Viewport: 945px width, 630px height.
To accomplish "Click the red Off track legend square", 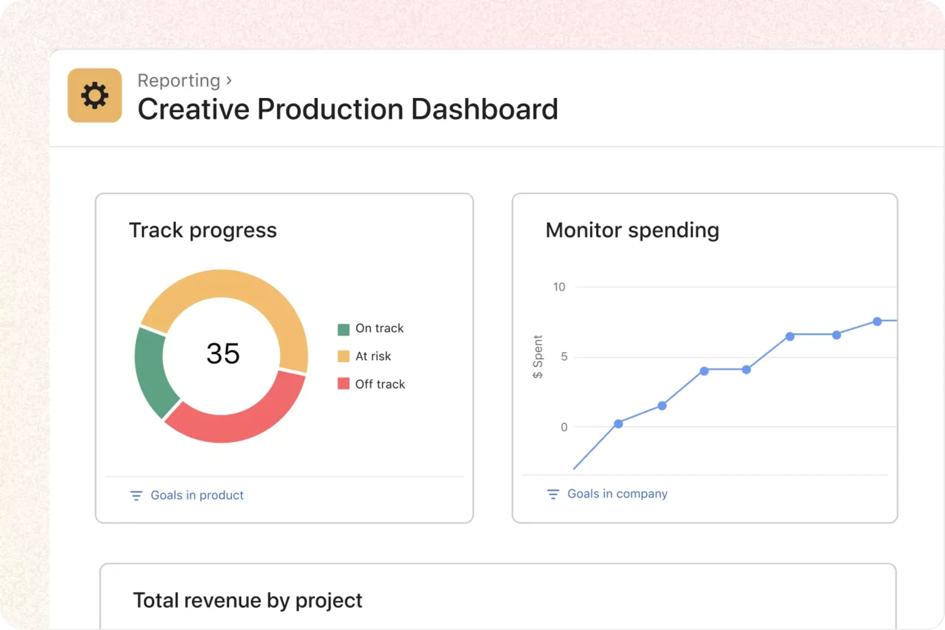I will [x=343, y=384].
